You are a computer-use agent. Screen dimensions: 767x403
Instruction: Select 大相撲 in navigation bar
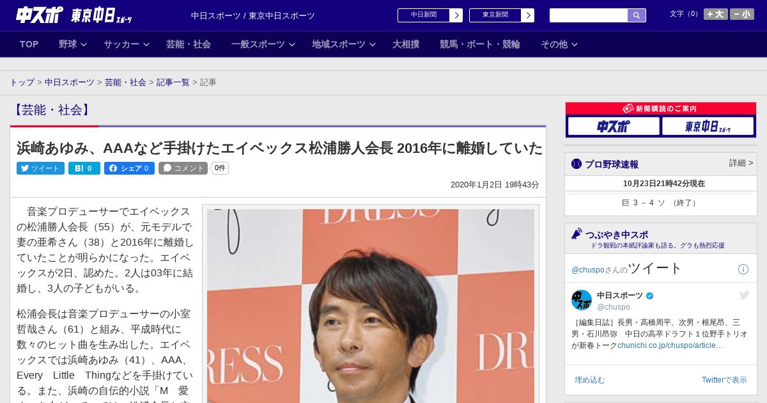406,44
